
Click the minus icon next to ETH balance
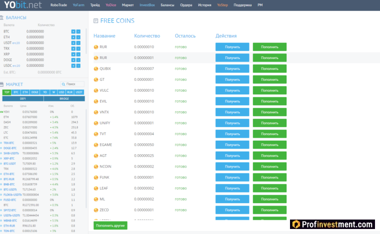click(78, 37)
